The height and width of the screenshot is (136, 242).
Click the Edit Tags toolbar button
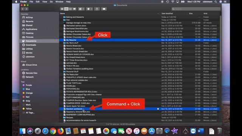(104, 9)
